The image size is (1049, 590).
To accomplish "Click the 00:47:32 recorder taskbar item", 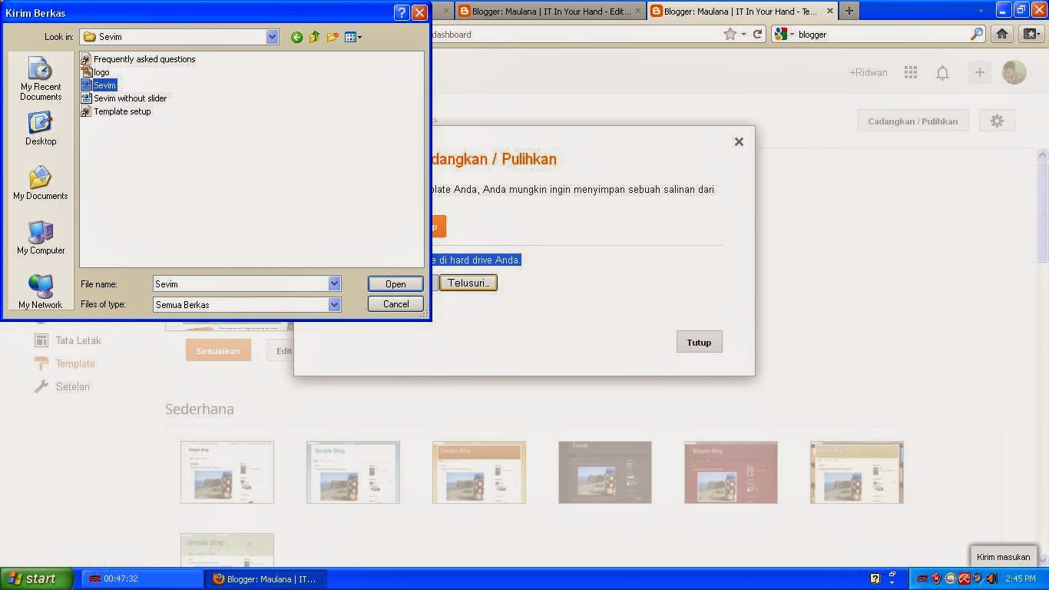I will pos(142,578).
